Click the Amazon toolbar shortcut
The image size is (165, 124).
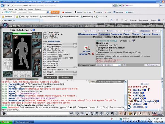[x=98, y=12]
